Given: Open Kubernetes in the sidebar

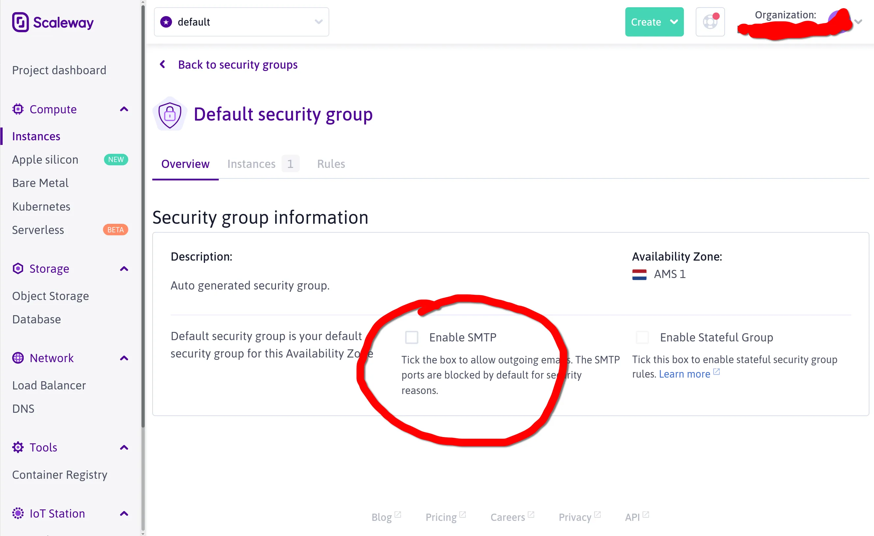Looking at the screenshot, I should point(41,206).
